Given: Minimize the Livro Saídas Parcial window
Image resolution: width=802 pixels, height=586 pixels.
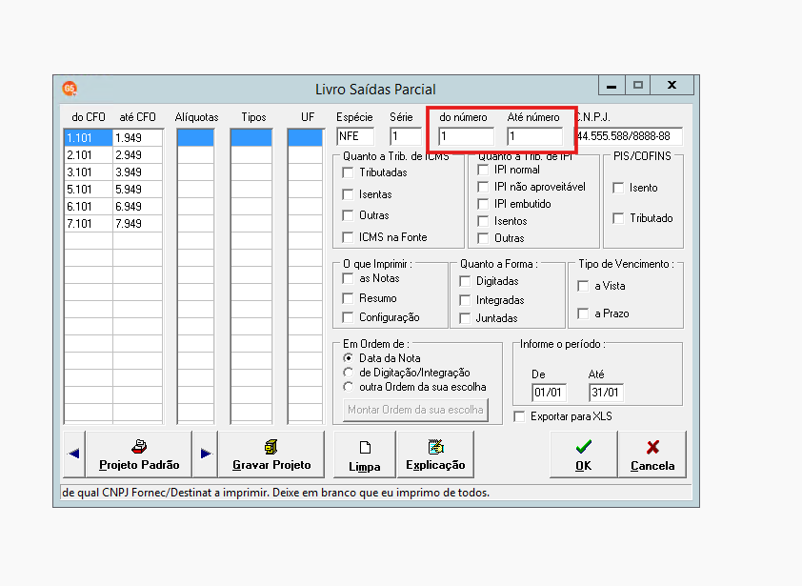Looking at the screenshot, I should [612, 86].
